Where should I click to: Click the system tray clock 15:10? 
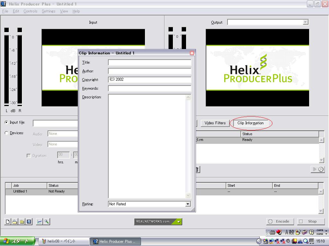pos(320,241)
